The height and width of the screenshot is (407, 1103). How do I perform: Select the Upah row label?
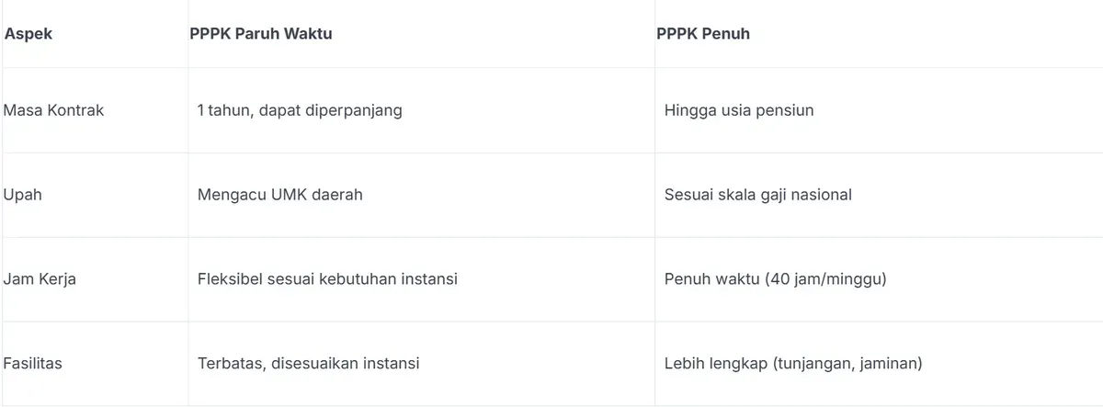(23, 195)
